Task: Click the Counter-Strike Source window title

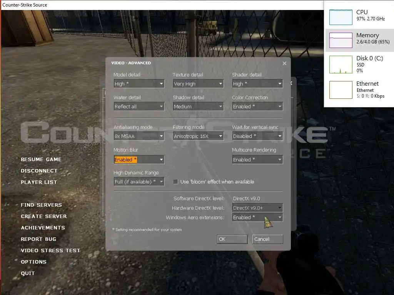Action: click(25, 5)
